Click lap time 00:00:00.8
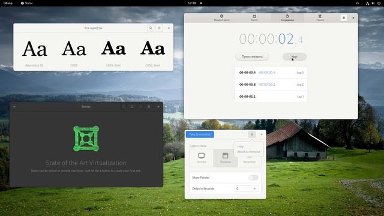The height and width of the screenshot is (216, 384). [x=247, y=85]
